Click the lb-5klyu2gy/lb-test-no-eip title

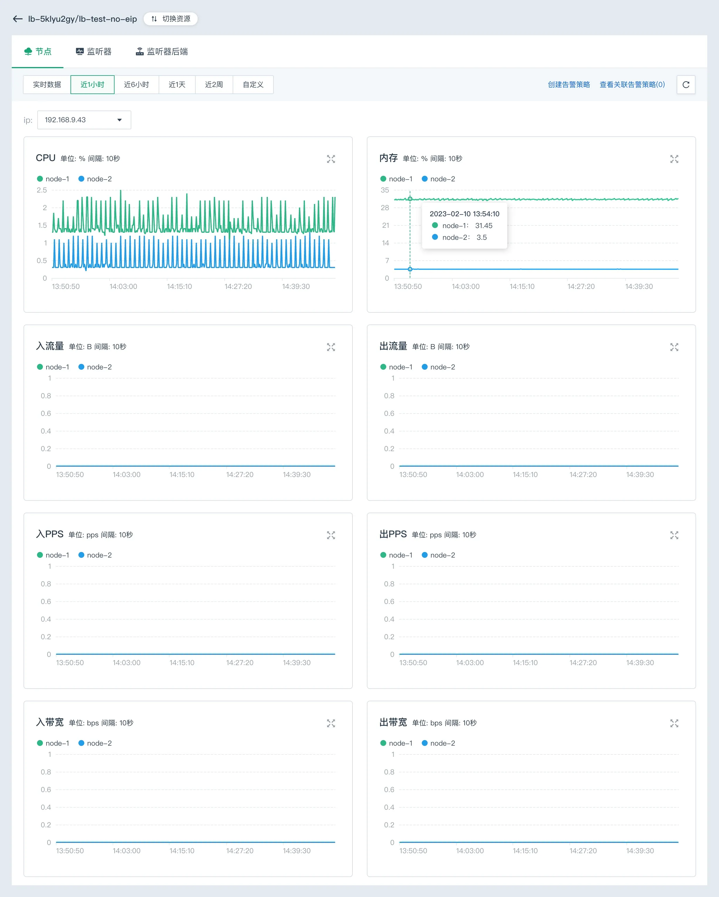coord(82,19)
